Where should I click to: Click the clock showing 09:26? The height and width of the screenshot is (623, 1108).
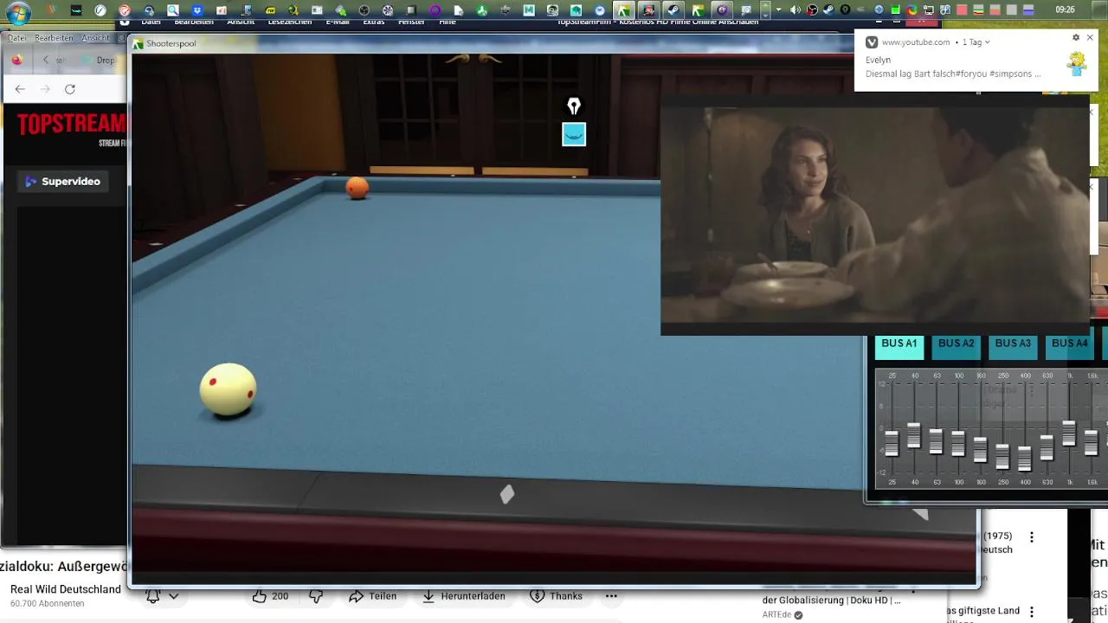(1065, 10)
